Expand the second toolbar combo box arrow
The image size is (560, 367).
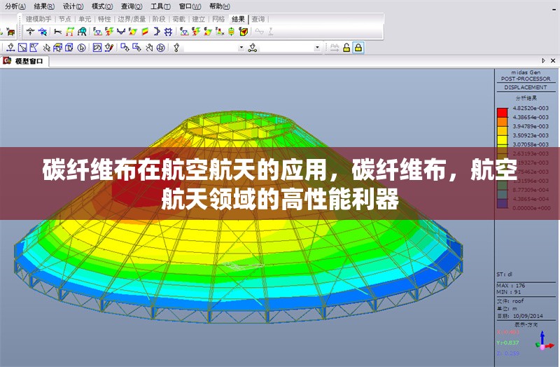pyautogui.click(x=316, y=48)
